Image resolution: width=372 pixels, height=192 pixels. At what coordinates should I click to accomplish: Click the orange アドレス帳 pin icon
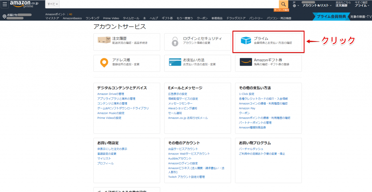(x=104, y=62)
